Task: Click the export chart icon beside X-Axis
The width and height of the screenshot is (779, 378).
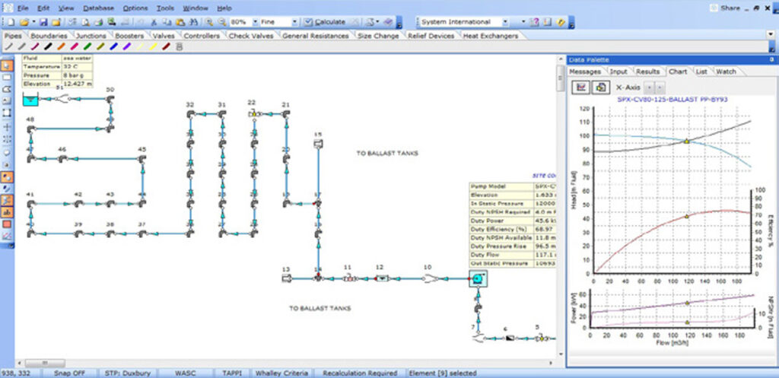Action: click(600, 87)
